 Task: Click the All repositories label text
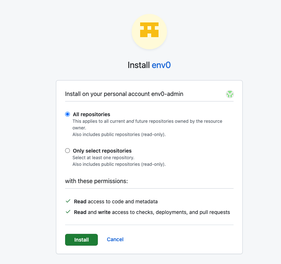(x=91, y=114)
